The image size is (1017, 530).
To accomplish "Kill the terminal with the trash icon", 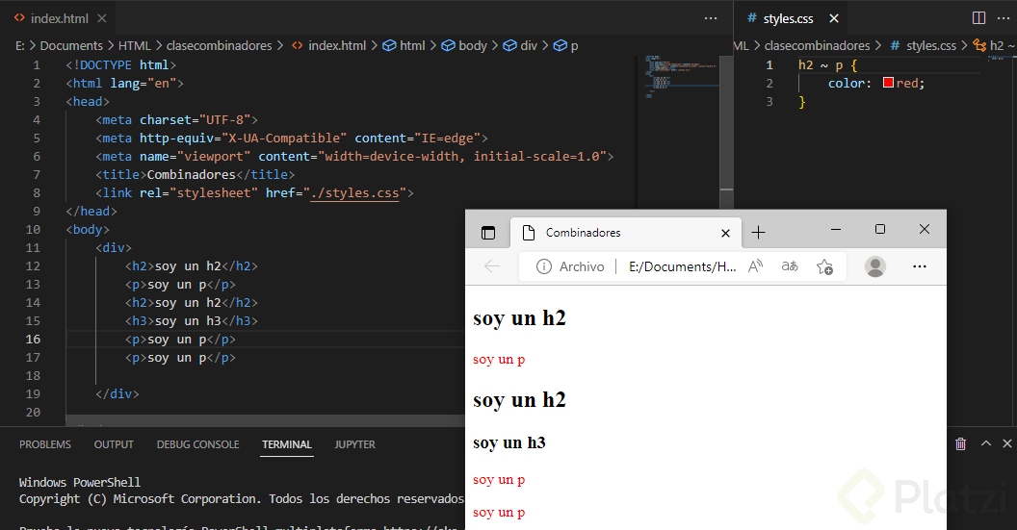I will (960, 443).
